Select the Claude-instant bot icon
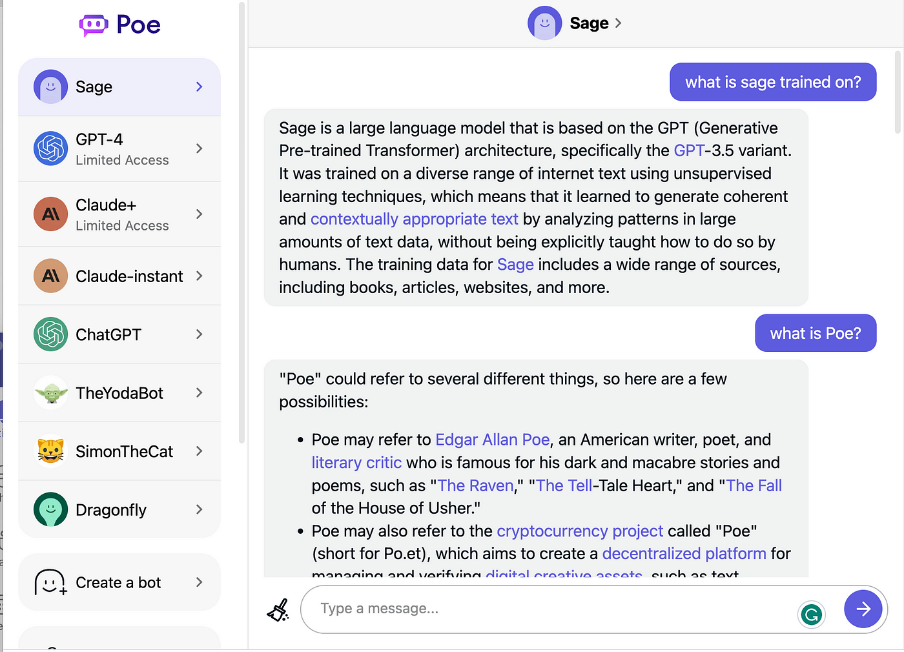This screenshot has width=904, height=652. pos(50,276)
